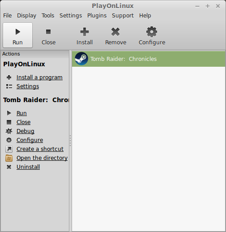Click the arrow shortcut icon beside Create a shortcut
Screen dimensions: 226x232
9,149
